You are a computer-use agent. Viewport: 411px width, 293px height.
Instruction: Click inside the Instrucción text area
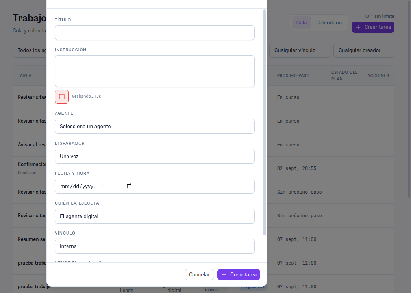coord(155,71)
